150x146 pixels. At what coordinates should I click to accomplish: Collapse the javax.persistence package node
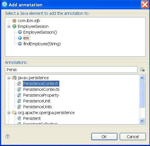point(9,78)
